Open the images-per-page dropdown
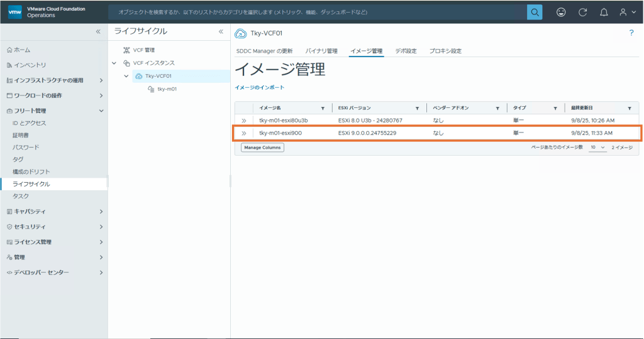Screen dimensions: 644x339 [x=597, y=147]
